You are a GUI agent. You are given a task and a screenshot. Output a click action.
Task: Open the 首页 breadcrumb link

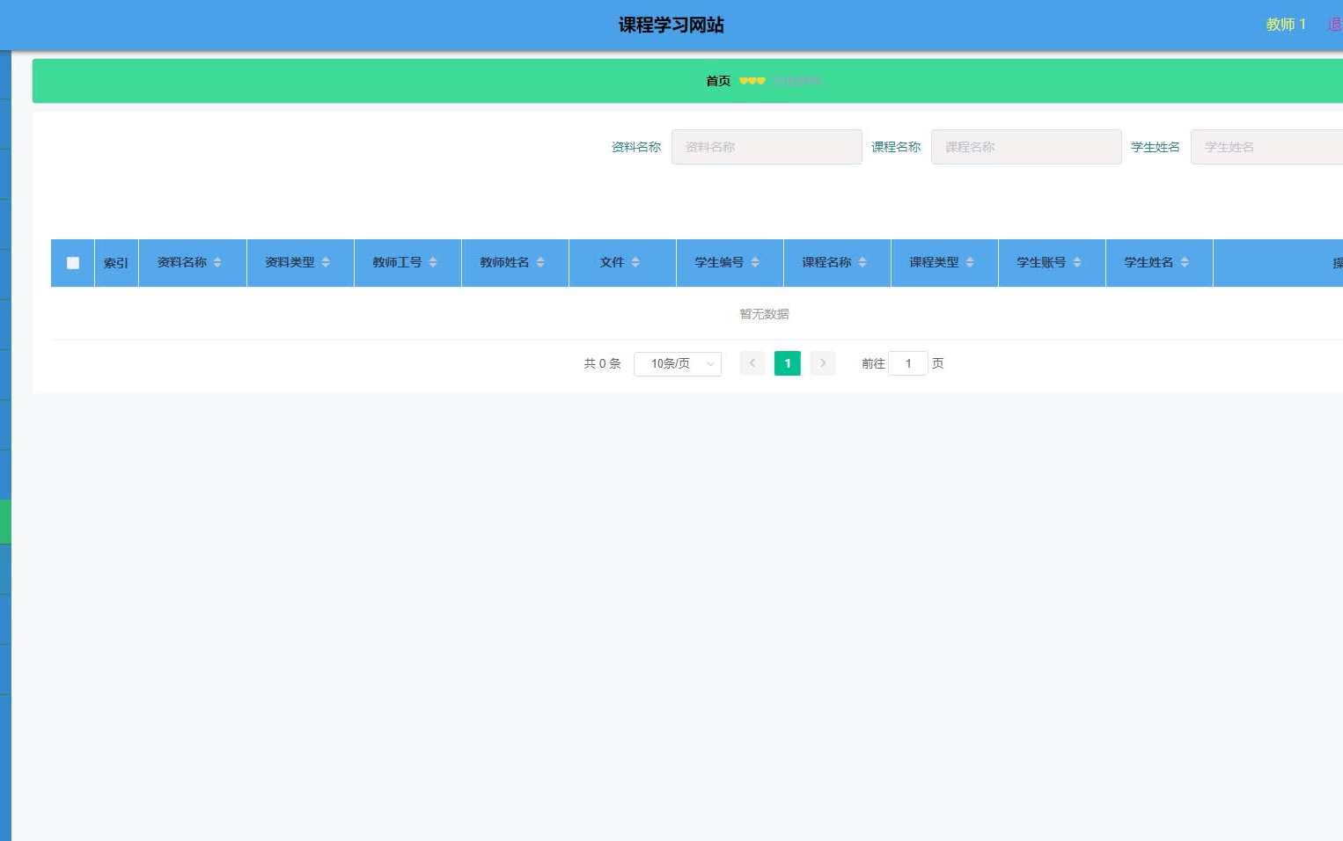coord(718,81)
